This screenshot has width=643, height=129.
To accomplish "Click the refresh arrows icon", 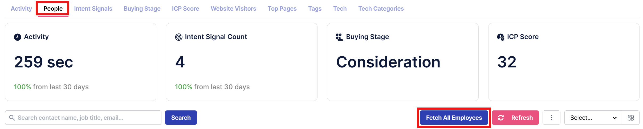I will pyautogui.click(x=501, y=118).
